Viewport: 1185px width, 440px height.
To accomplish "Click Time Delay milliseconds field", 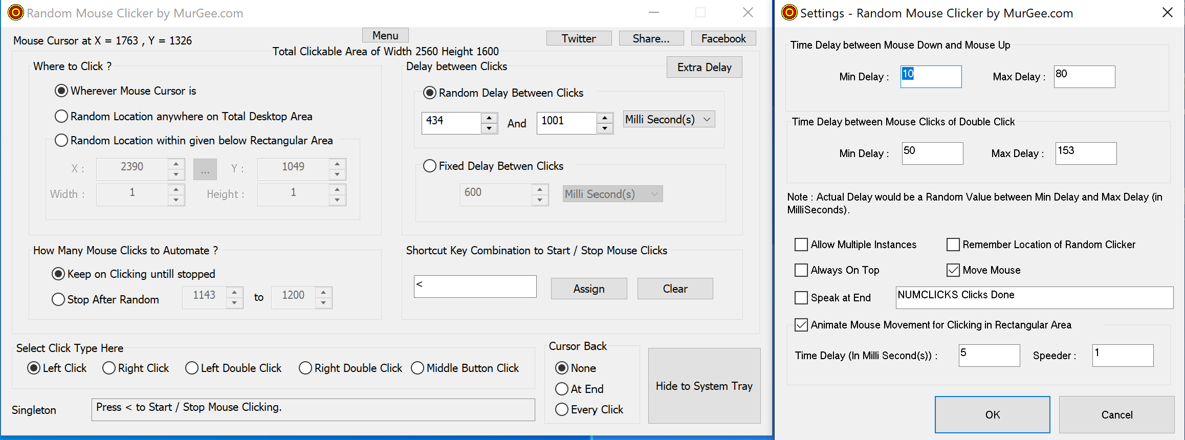I will (x=990, y=356).
